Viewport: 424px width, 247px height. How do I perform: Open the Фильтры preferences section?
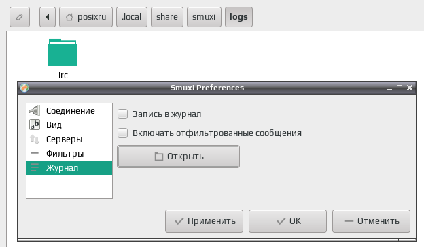point(69,154)
